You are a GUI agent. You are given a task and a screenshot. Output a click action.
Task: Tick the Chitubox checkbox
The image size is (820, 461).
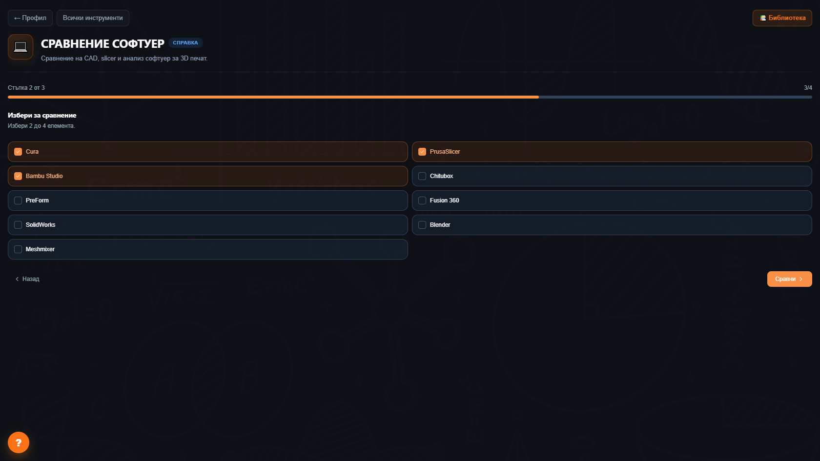pyautogui.click(x=422, y=176)
